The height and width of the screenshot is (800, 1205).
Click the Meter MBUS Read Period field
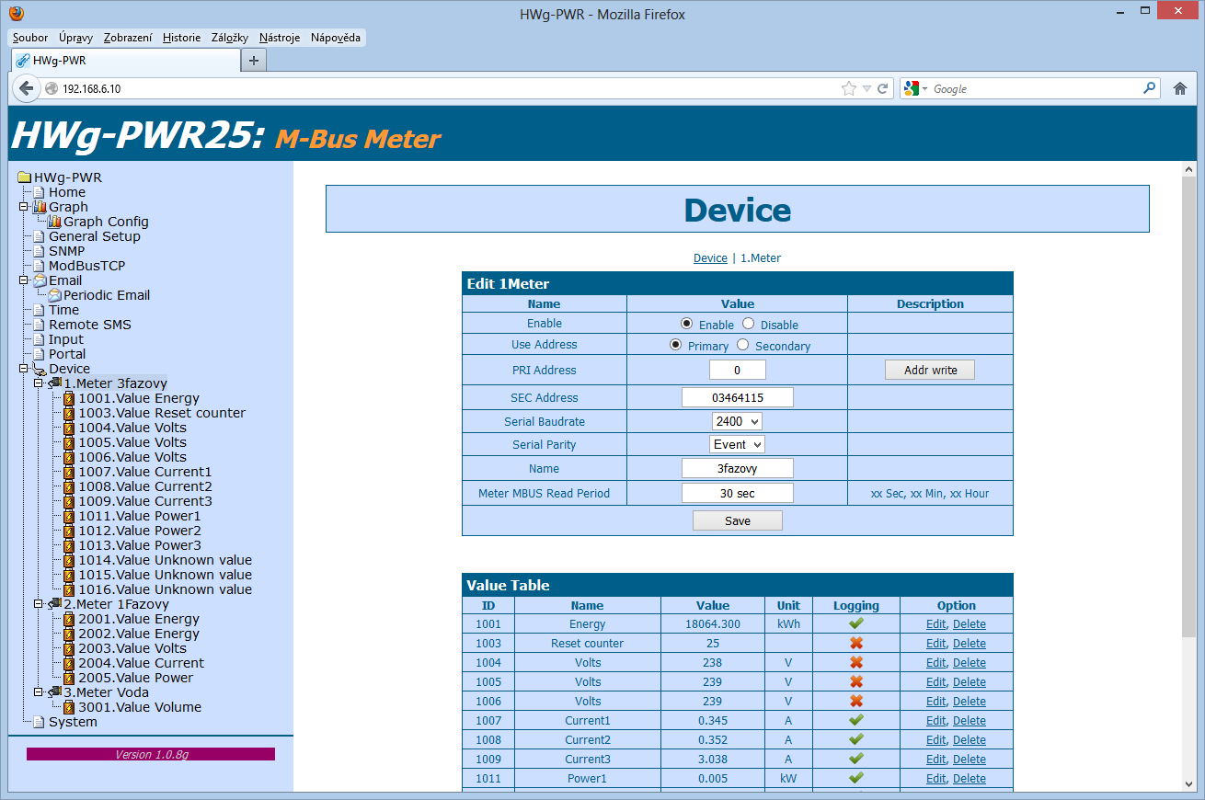pos(738,493)
